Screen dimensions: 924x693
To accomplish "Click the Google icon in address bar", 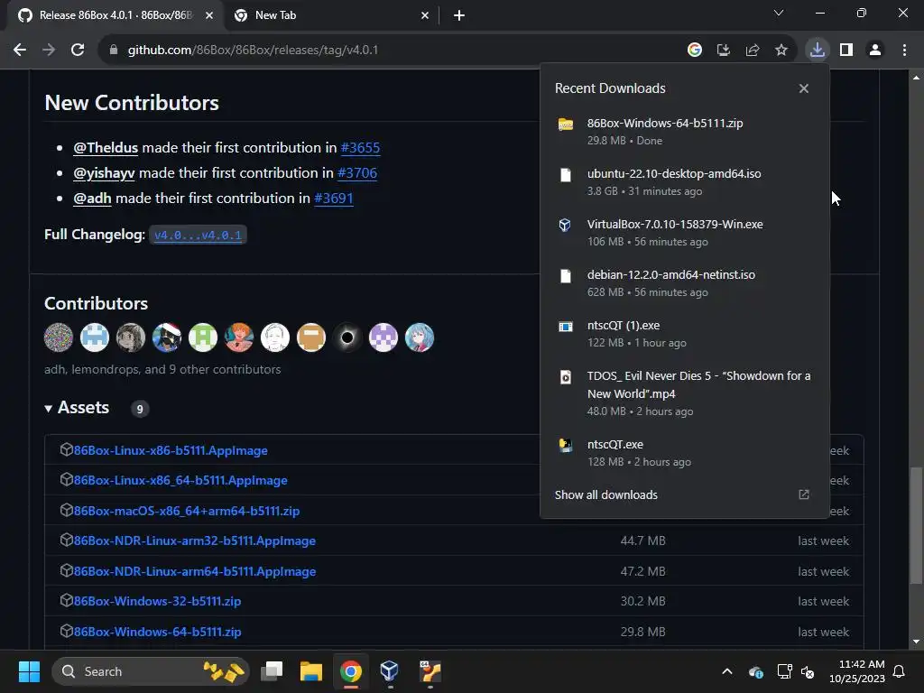I will tap(695, 51).
